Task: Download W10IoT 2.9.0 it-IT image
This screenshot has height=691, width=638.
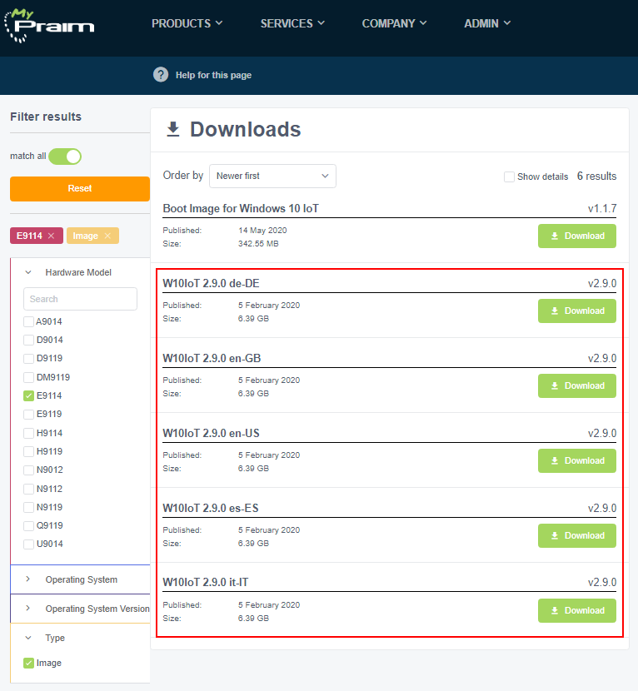Action: [576, 611]
